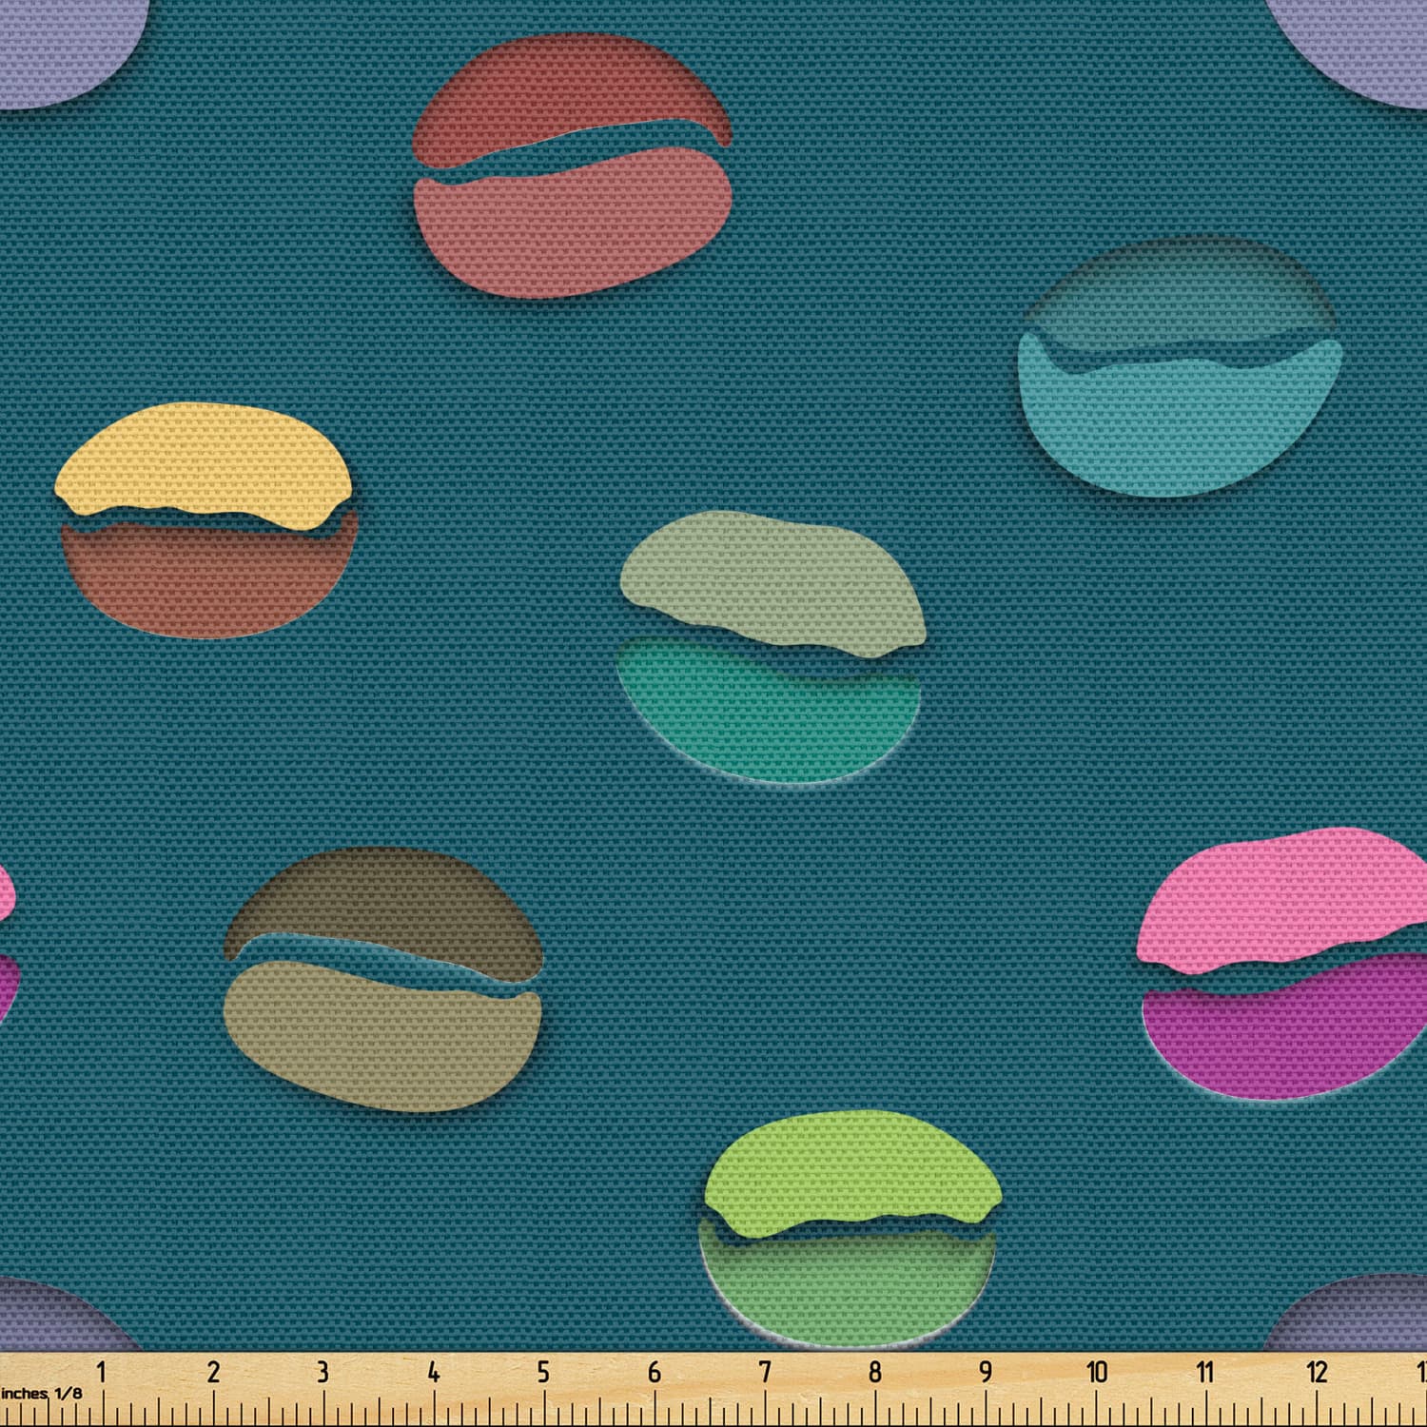This screenshot has height=1427, width=1427.
Task: Click the 'inches 1/8' ruler label
Action: click(x=42, y=1394)
